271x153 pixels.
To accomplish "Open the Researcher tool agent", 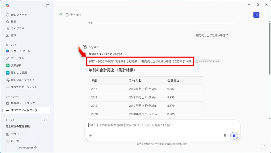I will 20,51.
